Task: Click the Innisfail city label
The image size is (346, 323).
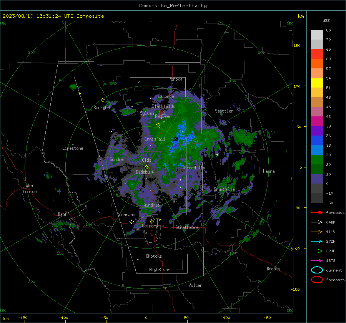Action: (155, 139)
